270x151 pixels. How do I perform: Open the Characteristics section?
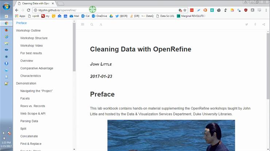(31, 76)
